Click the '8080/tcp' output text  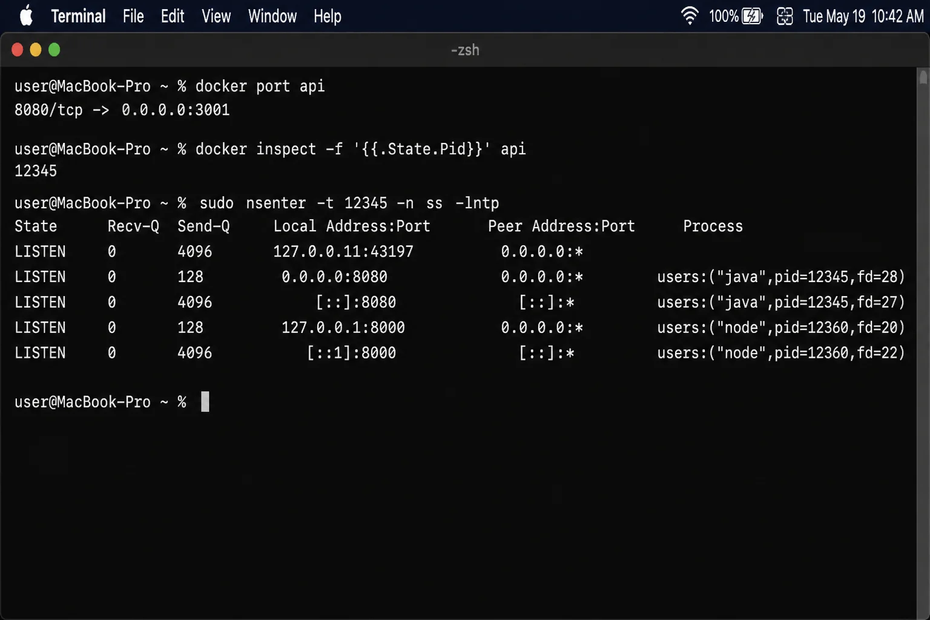pyautogui.click(x=48, y=110)
